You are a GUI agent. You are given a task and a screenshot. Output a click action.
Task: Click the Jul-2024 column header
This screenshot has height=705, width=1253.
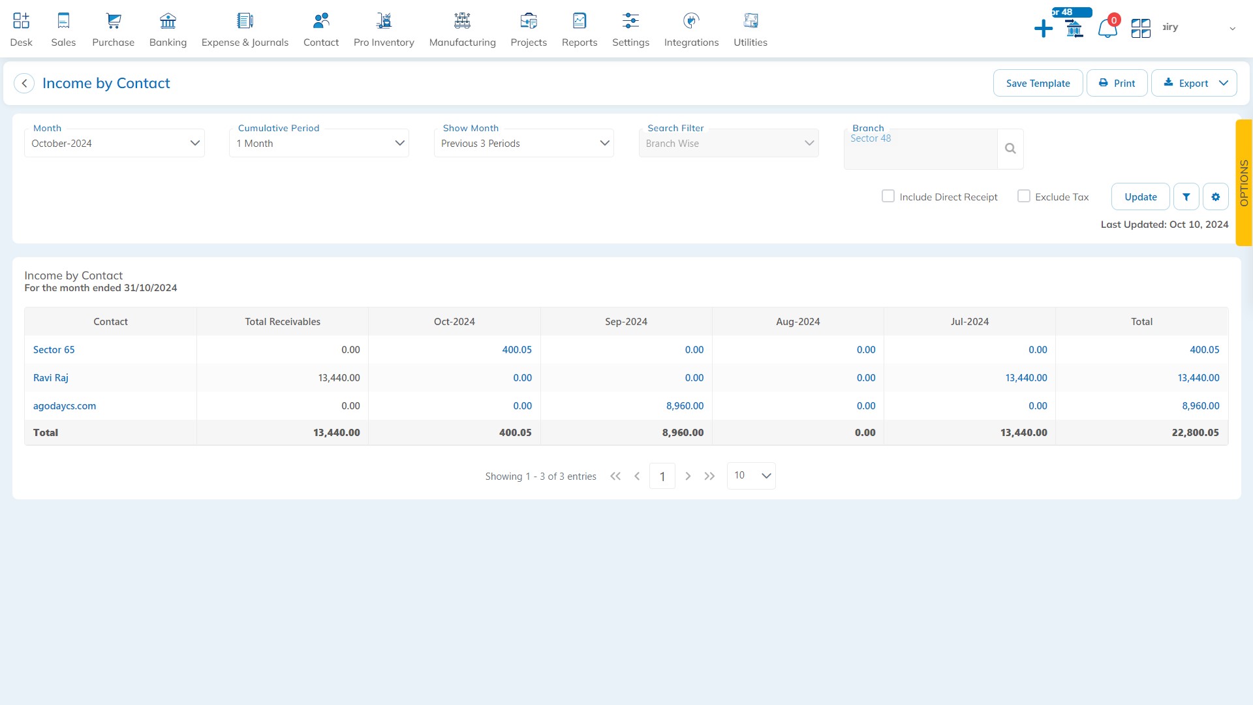click(x=970, y=322)
